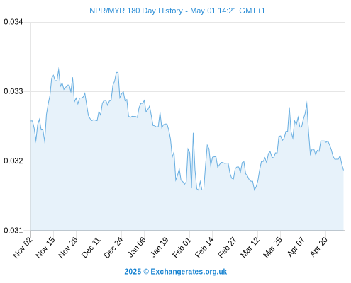351x283 pixels.
Task: Click the 0.034 y-axis label
Action: pyautogui.click(x=13, y=22)
